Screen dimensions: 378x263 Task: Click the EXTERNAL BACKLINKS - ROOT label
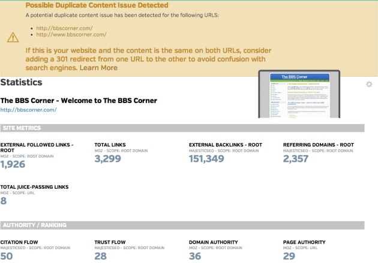coord(226,145)
